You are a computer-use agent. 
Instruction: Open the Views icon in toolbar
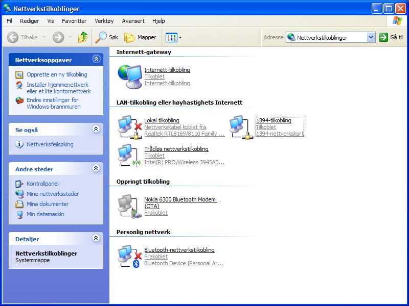pyautogui.click(x=171, y=37)
